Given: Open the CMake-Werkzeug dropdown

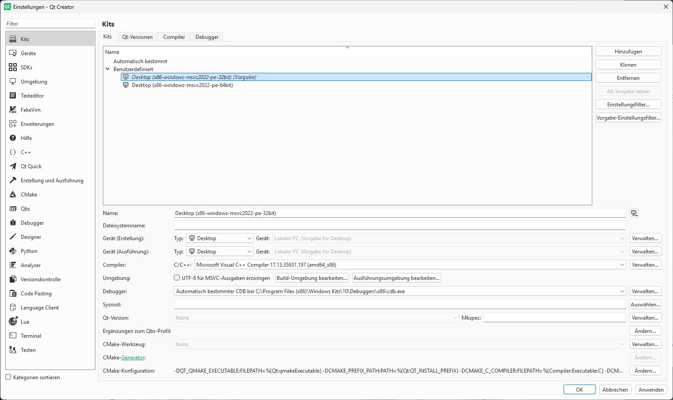Looking at the screenshot, I should (400, 344).
